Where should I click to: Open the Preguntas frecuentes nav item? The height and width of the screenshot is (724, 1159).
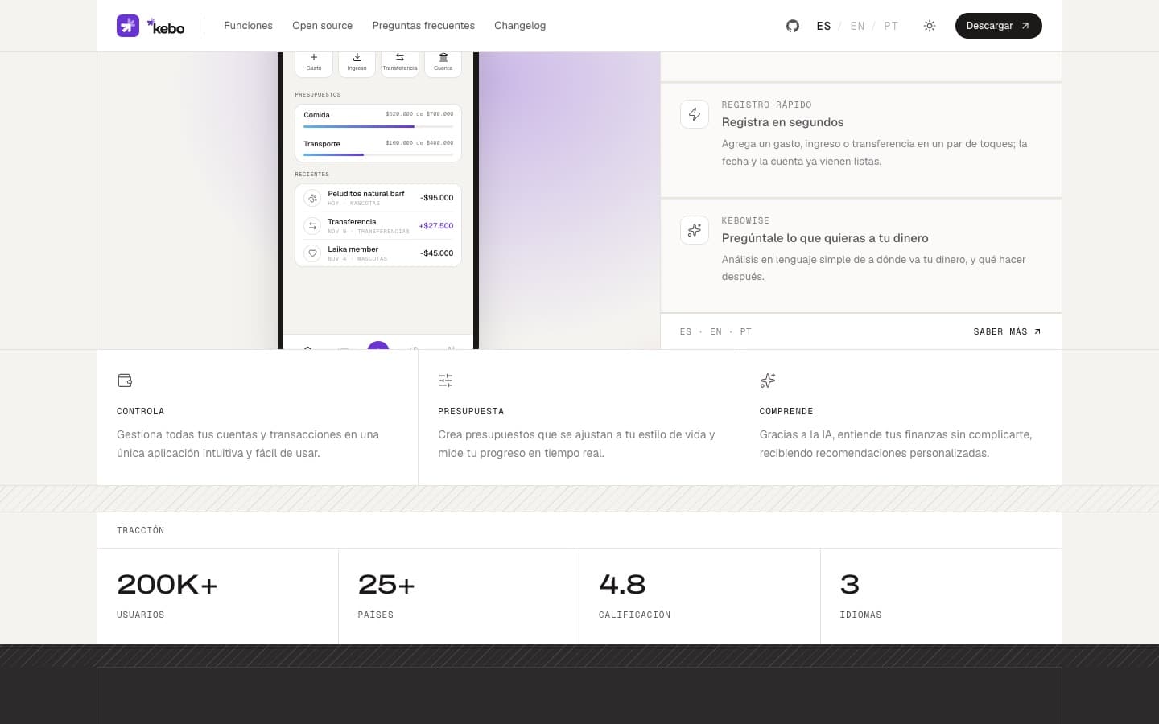point(423,26)
